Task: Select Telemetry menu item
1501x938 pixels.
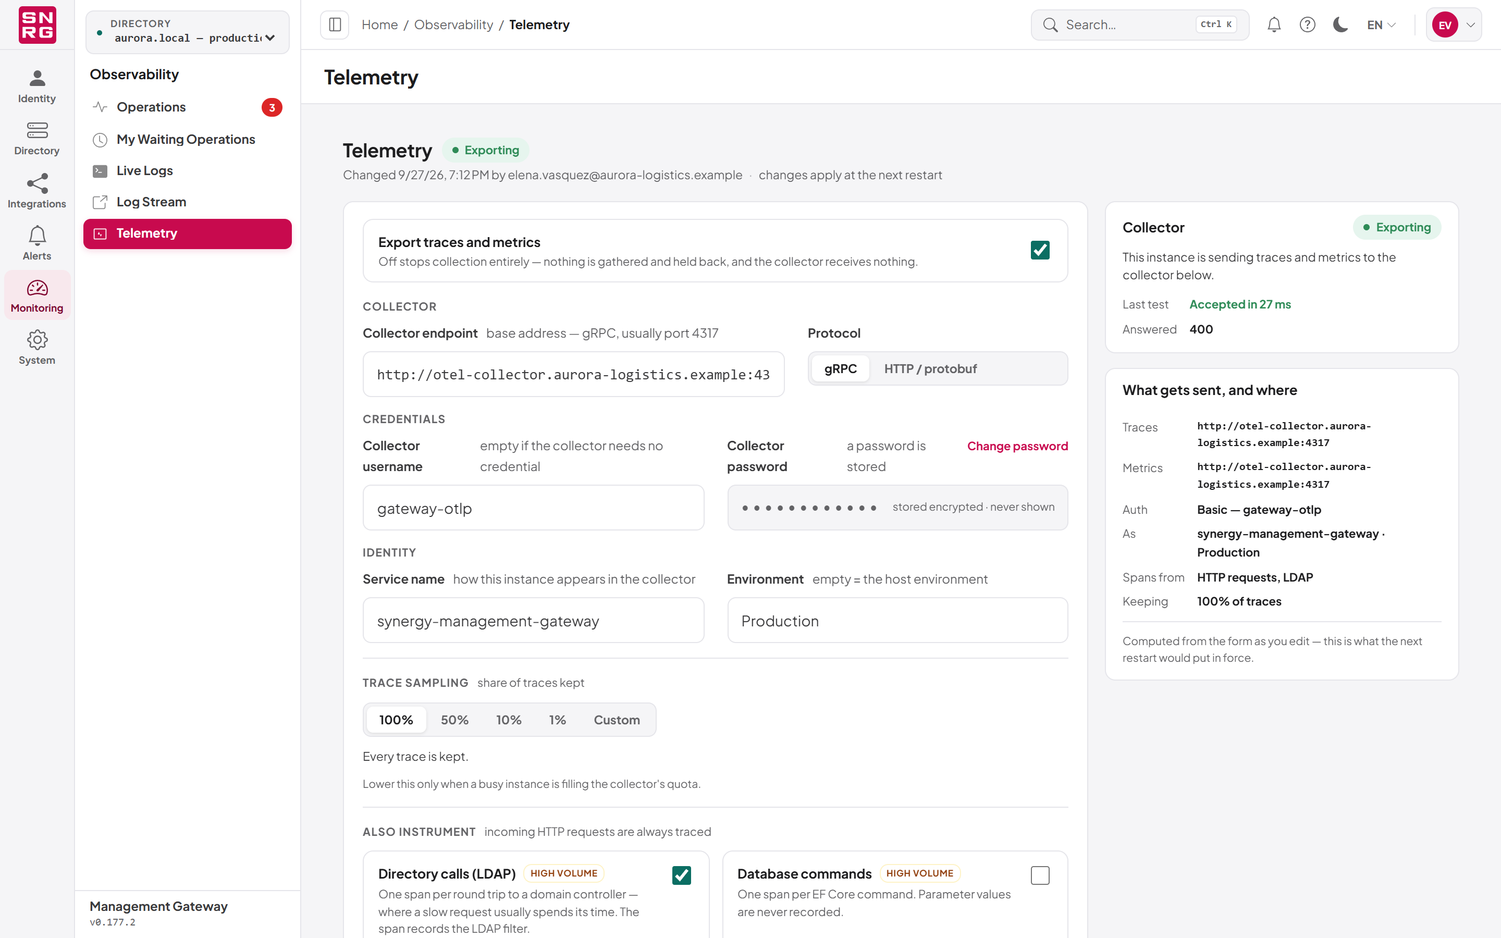Action: [187, 234]
